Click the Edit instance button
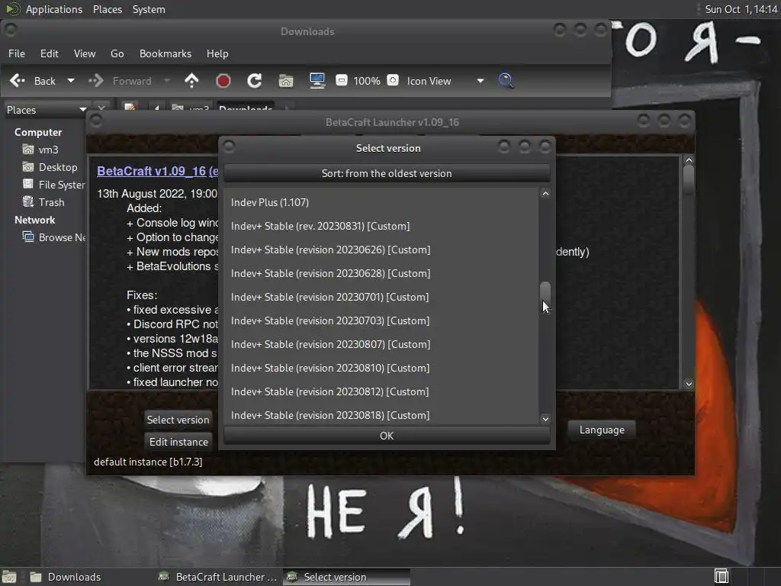 (x=178, y=442)
